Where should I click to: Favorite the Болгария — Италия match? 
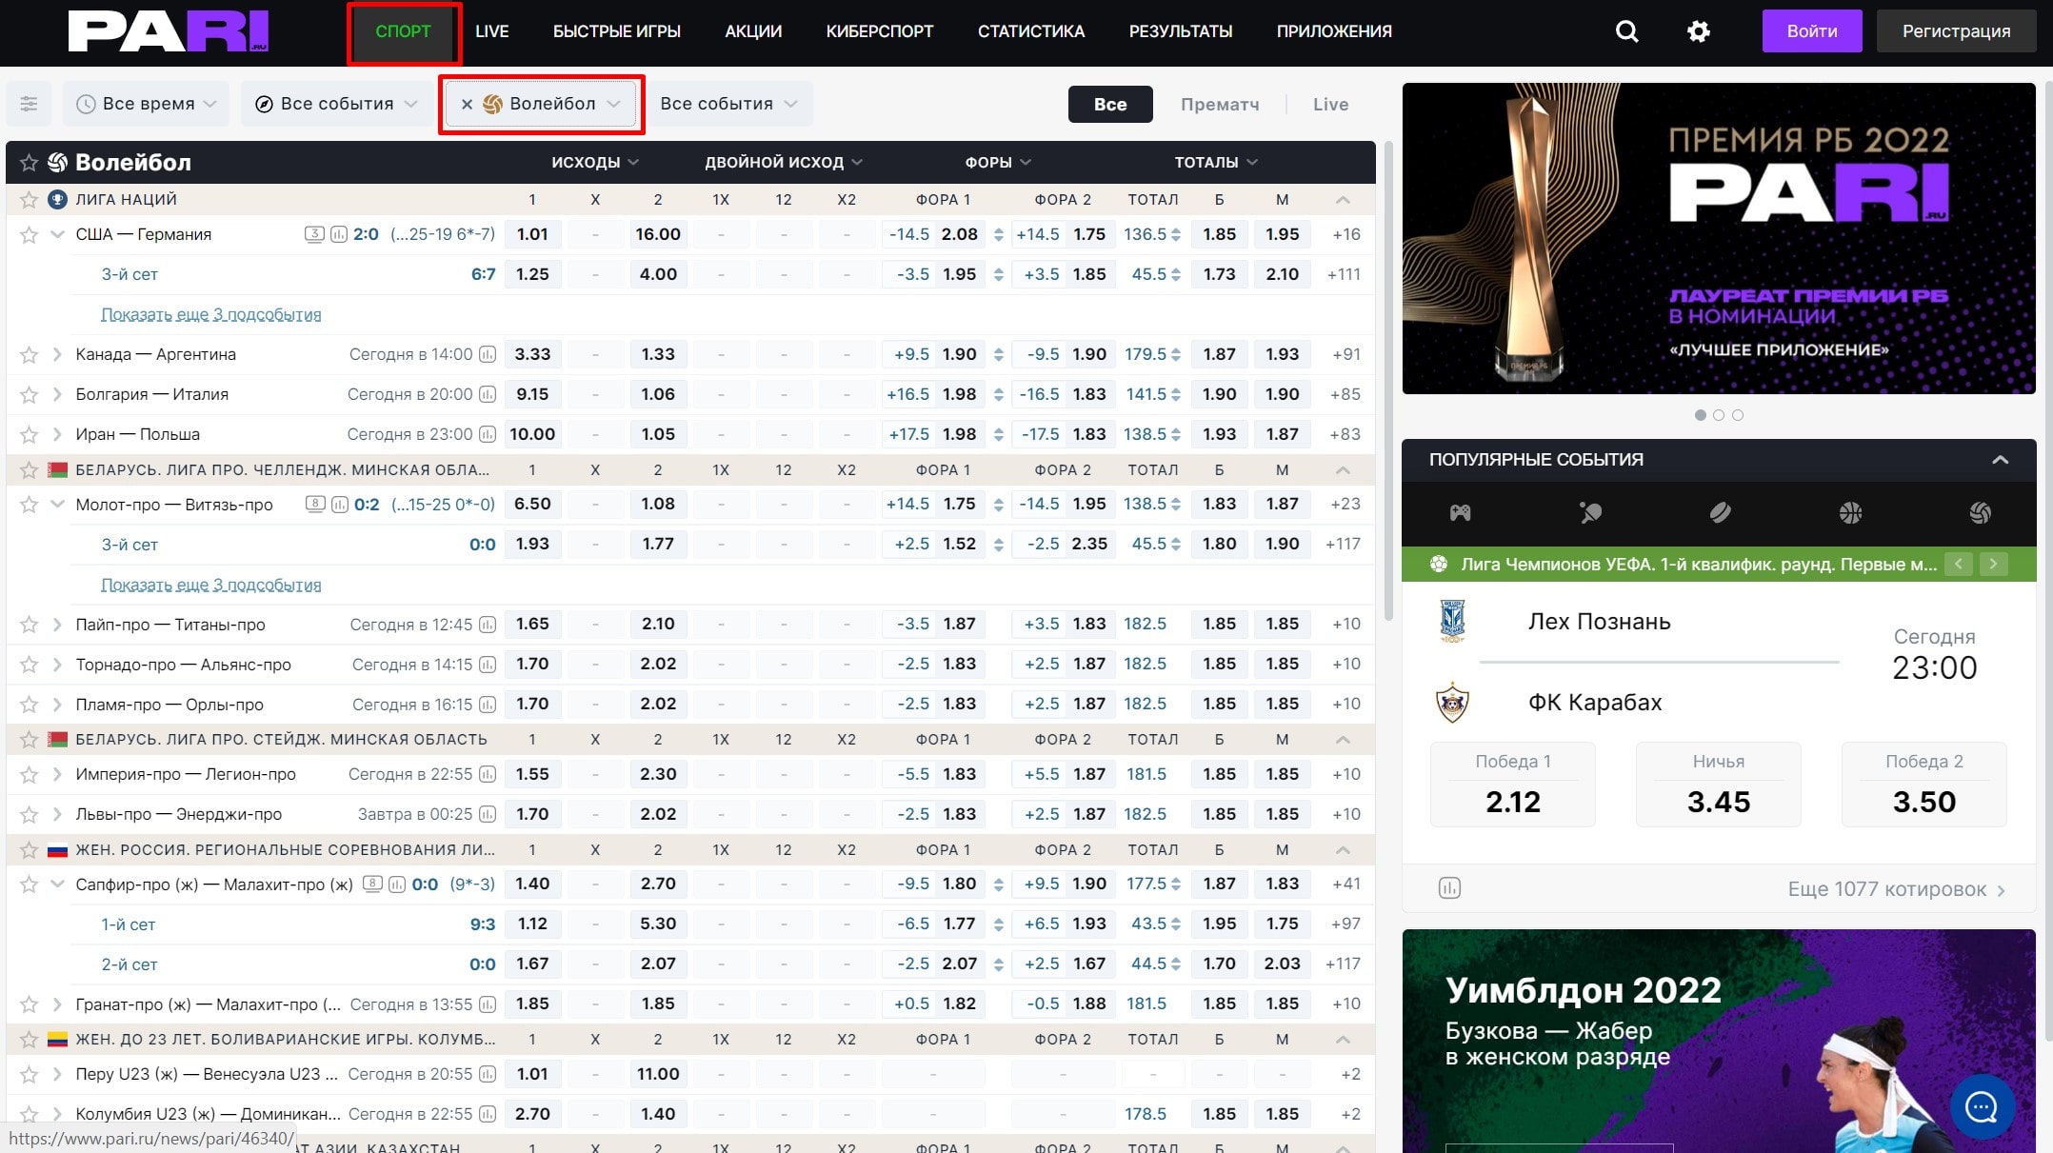tap(29, 394)
